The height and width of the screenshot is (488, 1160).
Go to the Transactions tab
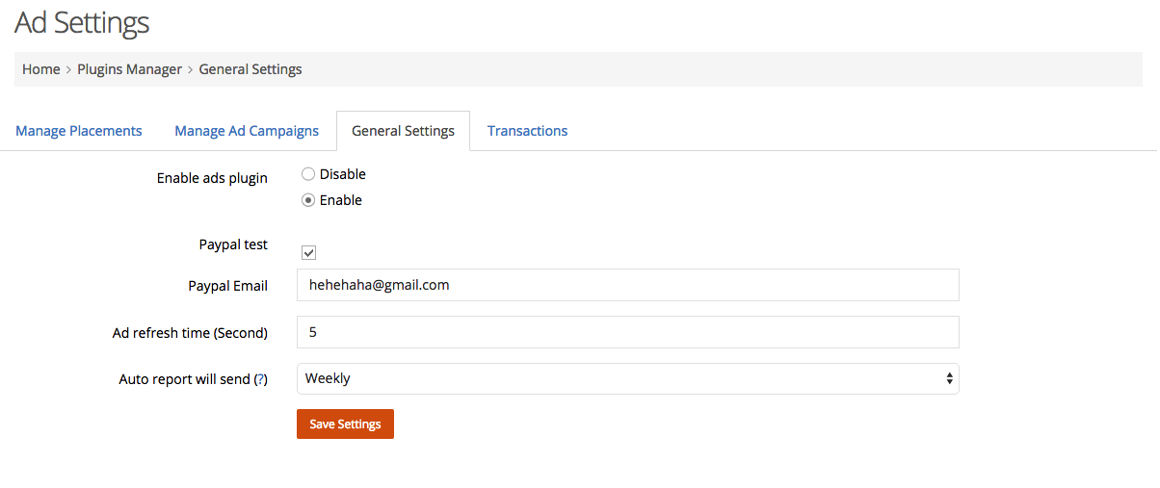[527, 131]
